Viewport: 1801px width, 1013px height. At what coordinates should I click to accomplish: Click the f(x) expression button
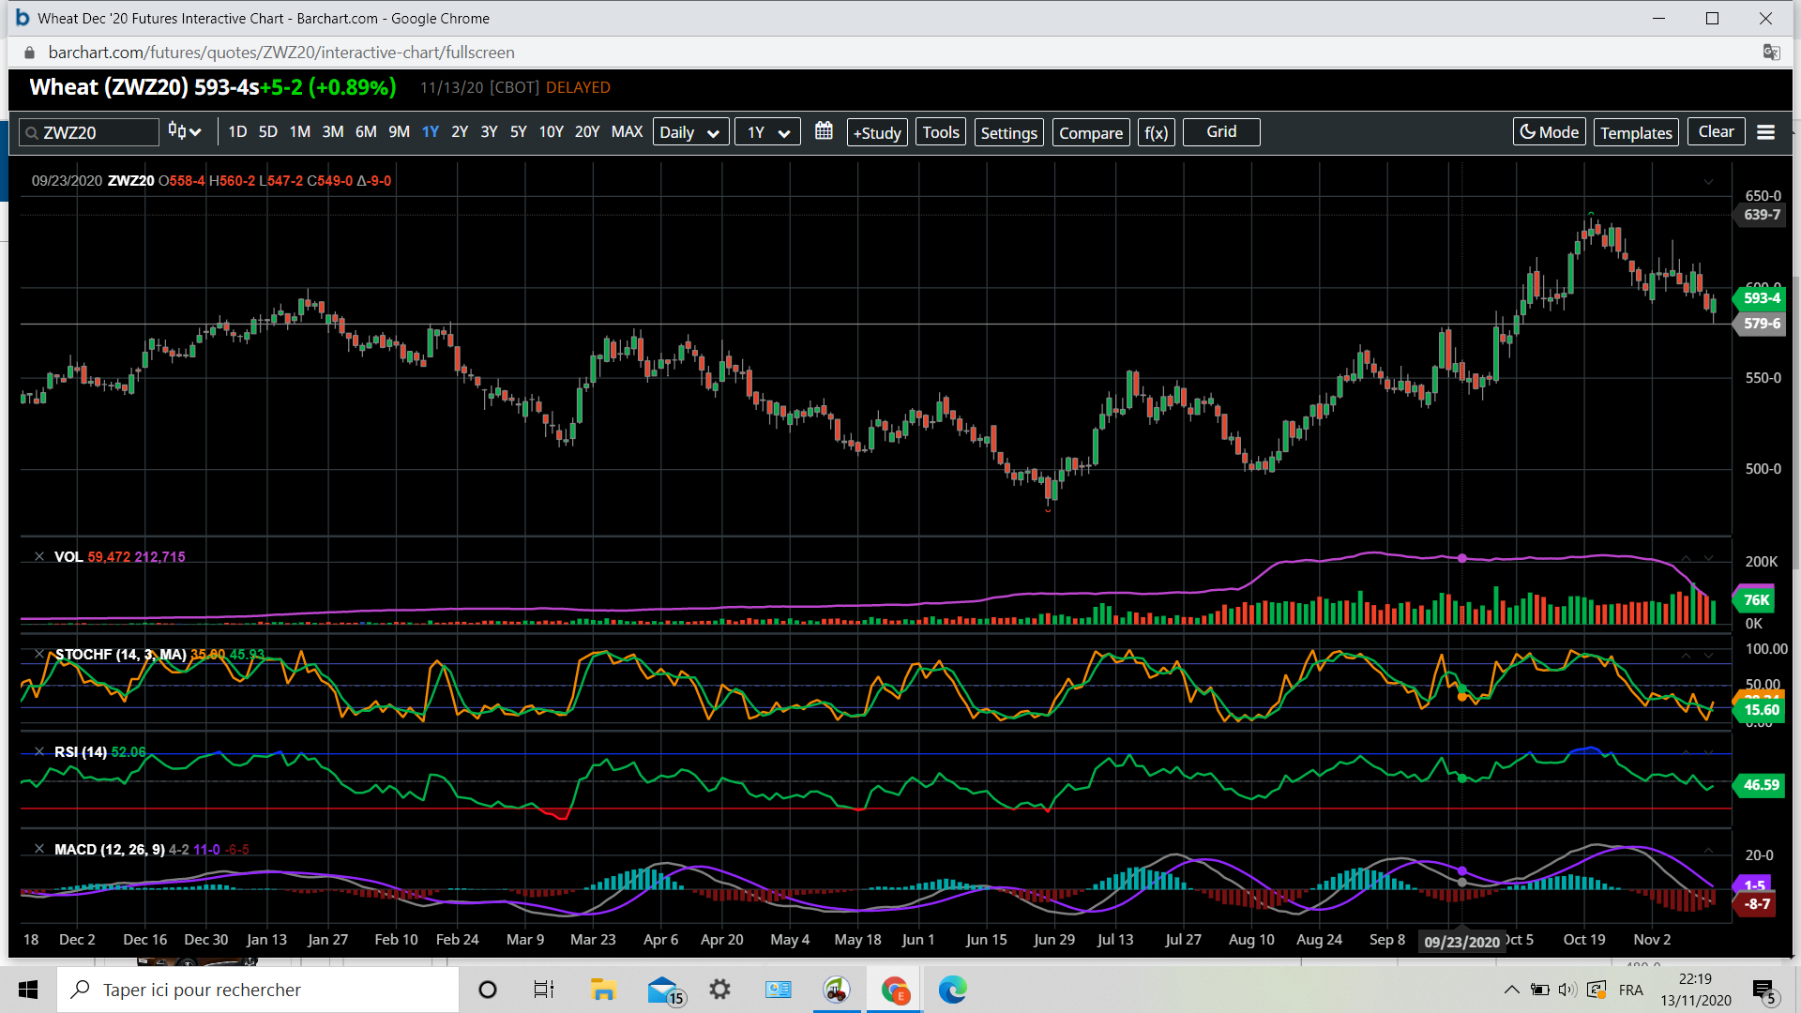1156,132
